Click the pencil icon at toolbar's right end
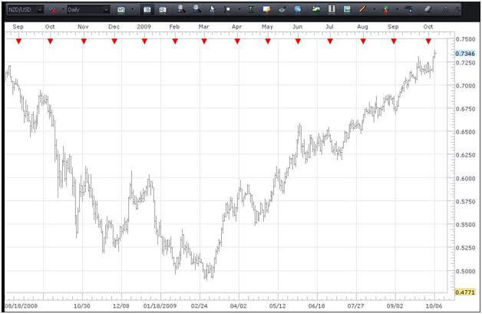Screen dimensions: 482x314 428,9
